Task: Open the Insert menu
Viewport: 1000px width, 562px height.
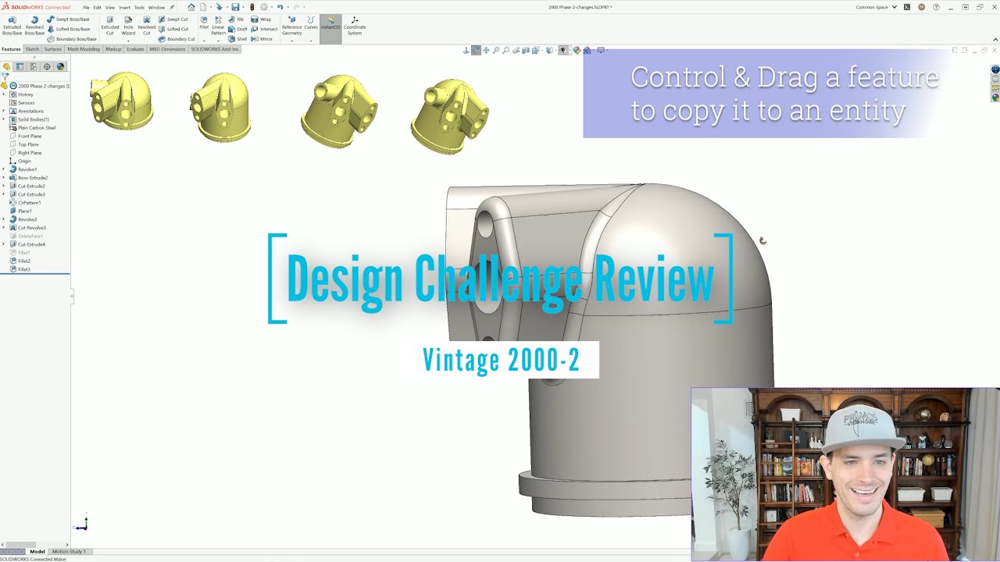Action: (x=124, y=7)
